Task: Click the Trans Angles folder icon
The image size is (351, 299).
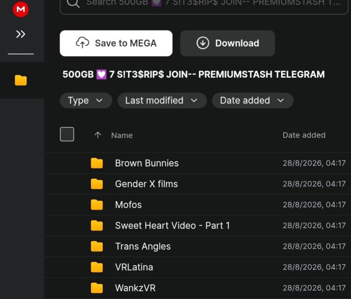Action: [97, 246]
